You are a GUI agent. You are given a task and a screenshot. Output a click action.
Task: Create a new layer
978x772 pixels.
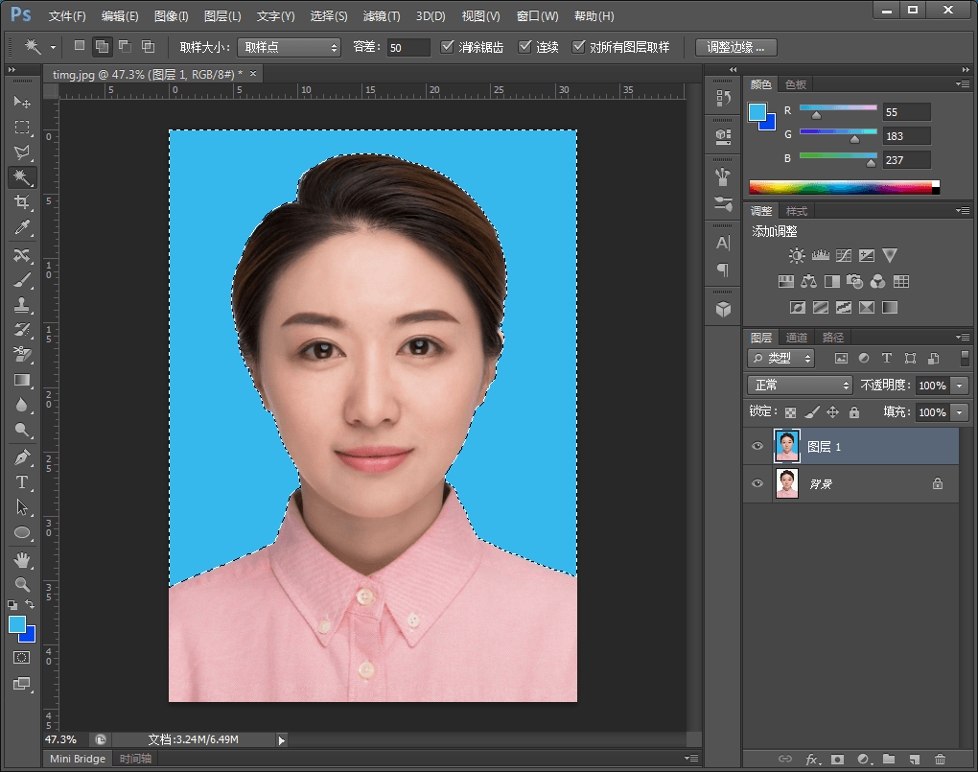click(915, 759)
